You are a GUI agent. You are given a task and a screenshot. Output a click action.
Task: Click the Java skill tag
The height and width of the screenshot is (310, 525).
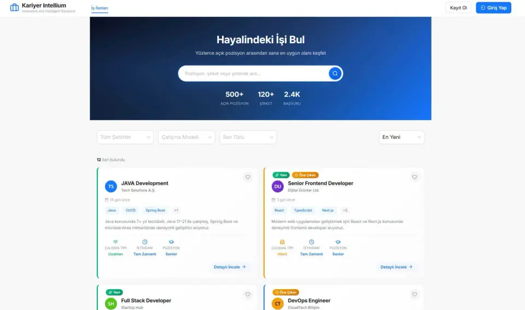click(112, 210)
